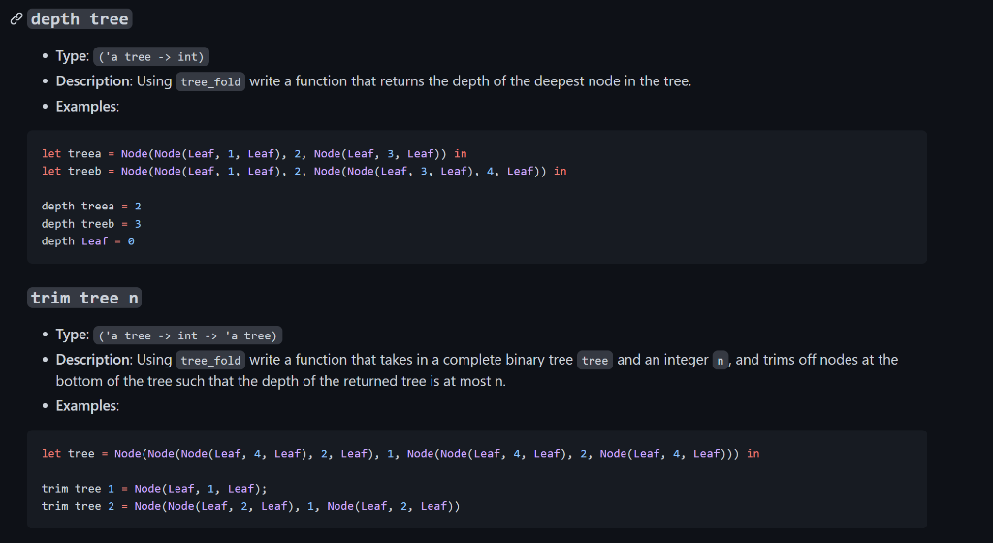The image size is (993, 543).
Task: Select the type code ('a tree -> int)
Action: click(x=151, y=57)
